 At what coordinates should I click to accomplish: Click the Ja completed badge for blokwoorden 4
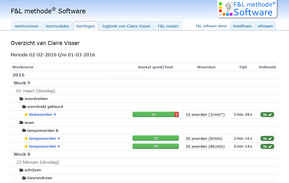pos(267,115)
